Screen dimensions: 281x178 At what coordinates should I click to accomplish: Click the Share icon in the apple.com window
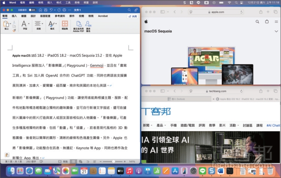[261, 12]
